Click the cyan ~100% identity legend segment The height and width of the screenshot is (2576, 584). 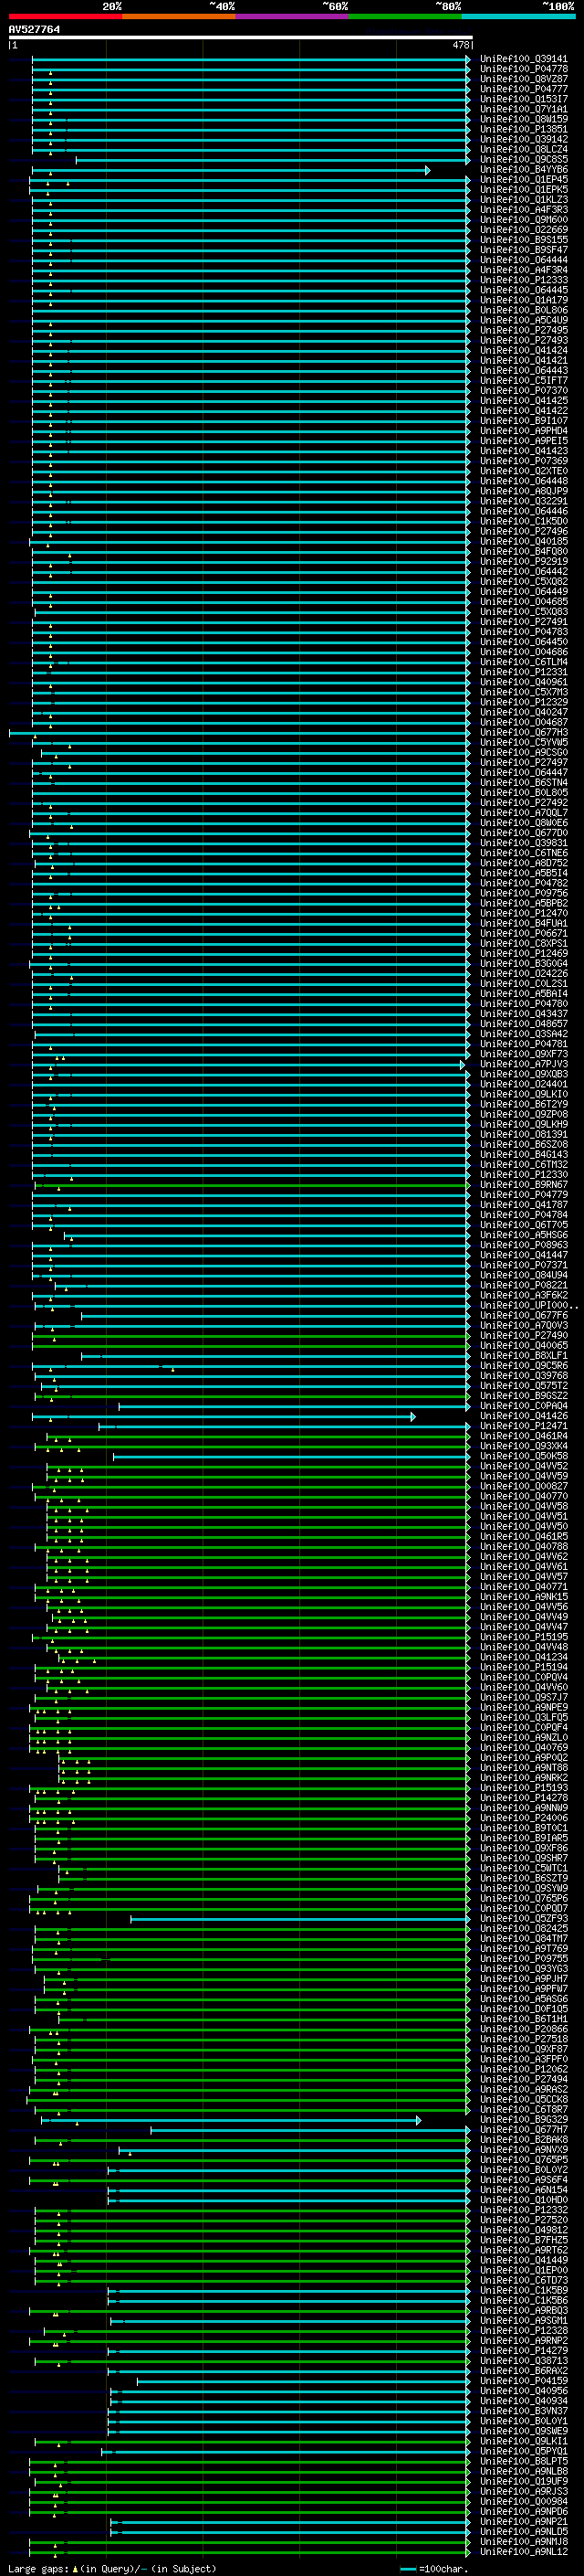pos(518,16)
